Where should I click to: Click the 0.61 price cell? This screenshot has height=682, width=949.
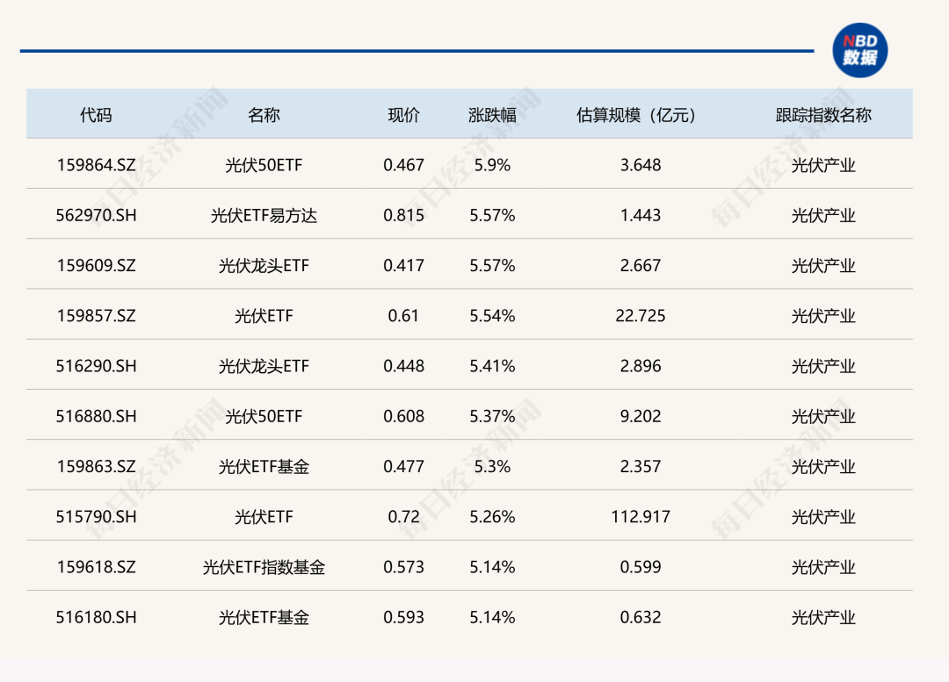coord(403,316)
